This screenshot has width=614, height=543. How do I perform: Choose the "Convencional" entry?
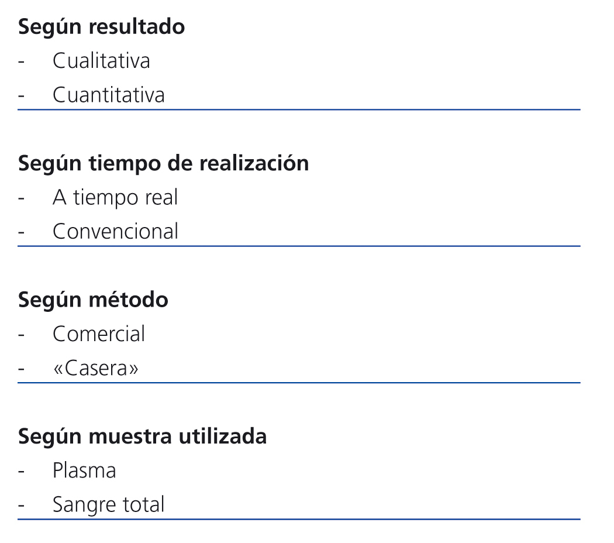click(115, 232)
